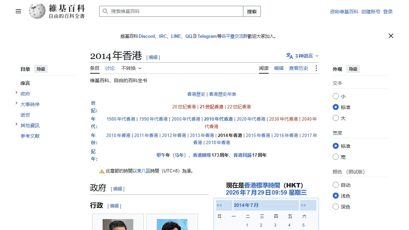The height and width of the screenshot is (230, 409).
Task: Open the hamburger main menu
Action: [x=18, y=11]
